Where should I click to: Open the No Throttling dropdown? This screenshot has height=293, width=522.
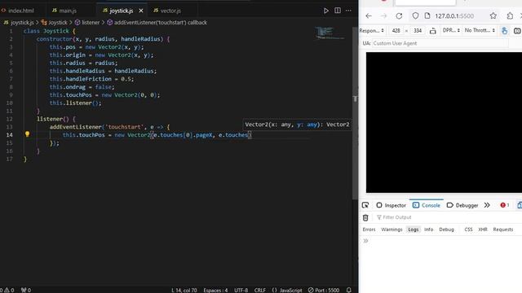pos(480,30)
